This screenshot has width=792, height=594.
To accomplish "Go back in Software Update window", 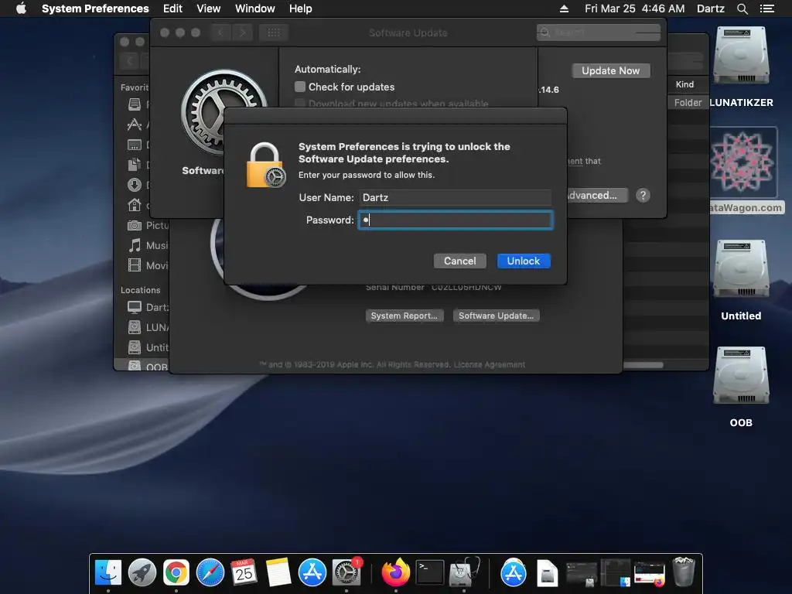I will tap(220, 32).
